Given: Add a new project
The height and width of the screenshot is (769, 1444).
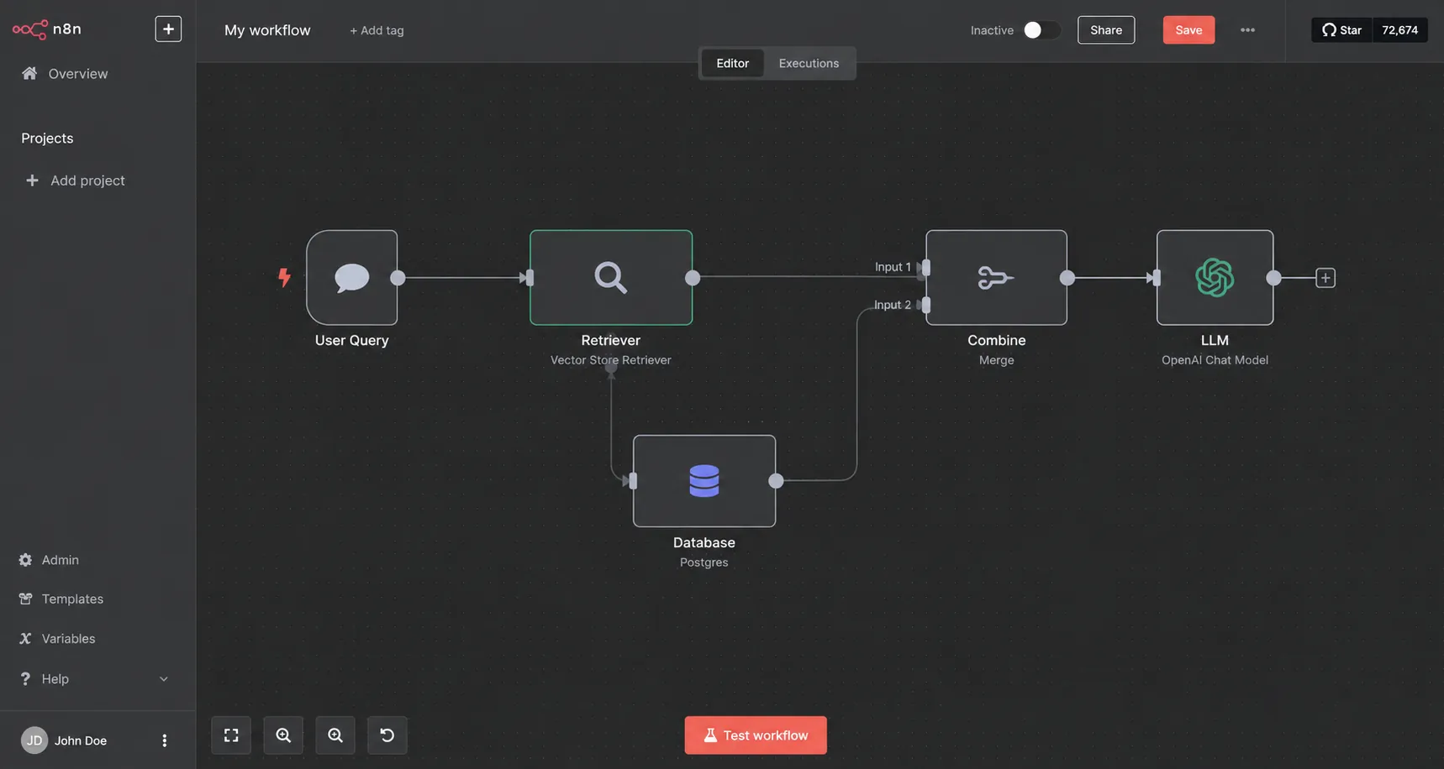Looking at the screenshot, I should click(x=76, y=180).
